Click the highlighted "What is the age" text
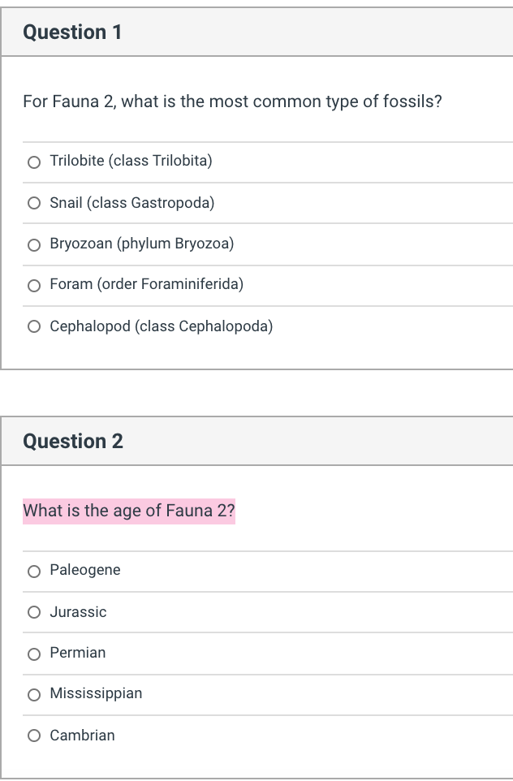Screen dimensions: 513x781 [x=129, y=511]
